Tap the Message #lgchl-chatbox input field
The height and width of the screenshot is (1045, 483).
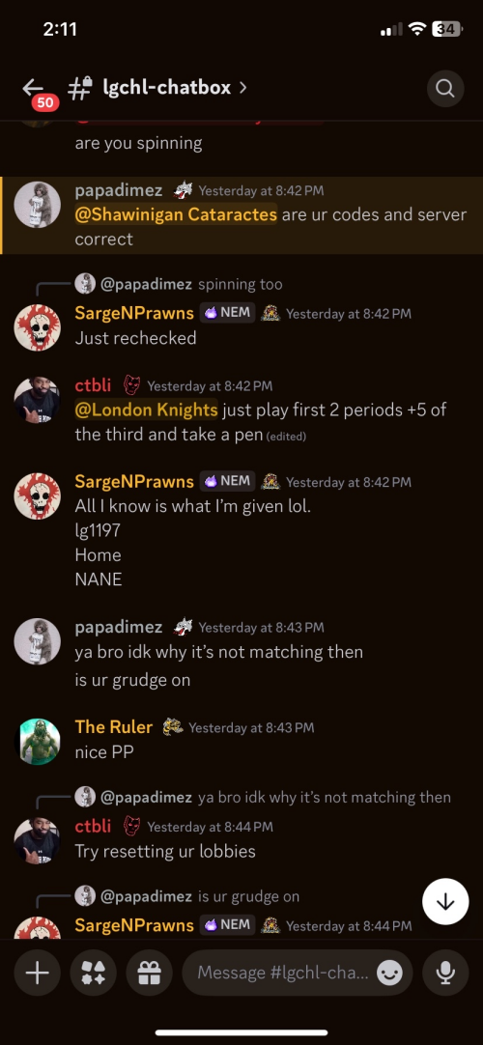[x=298, y=974]
